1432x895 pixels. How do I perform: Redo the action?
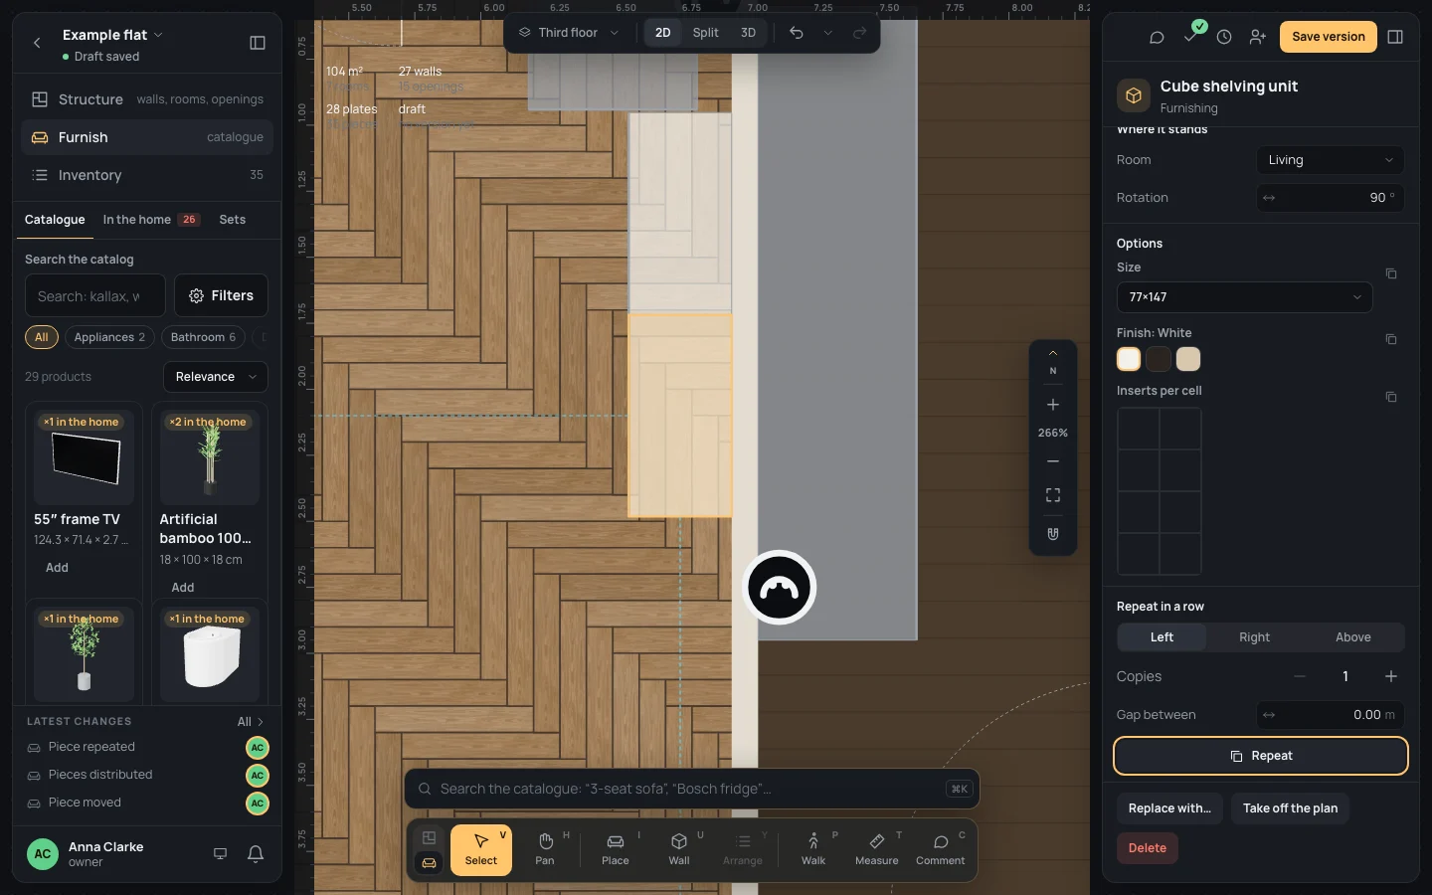(860, 33)
